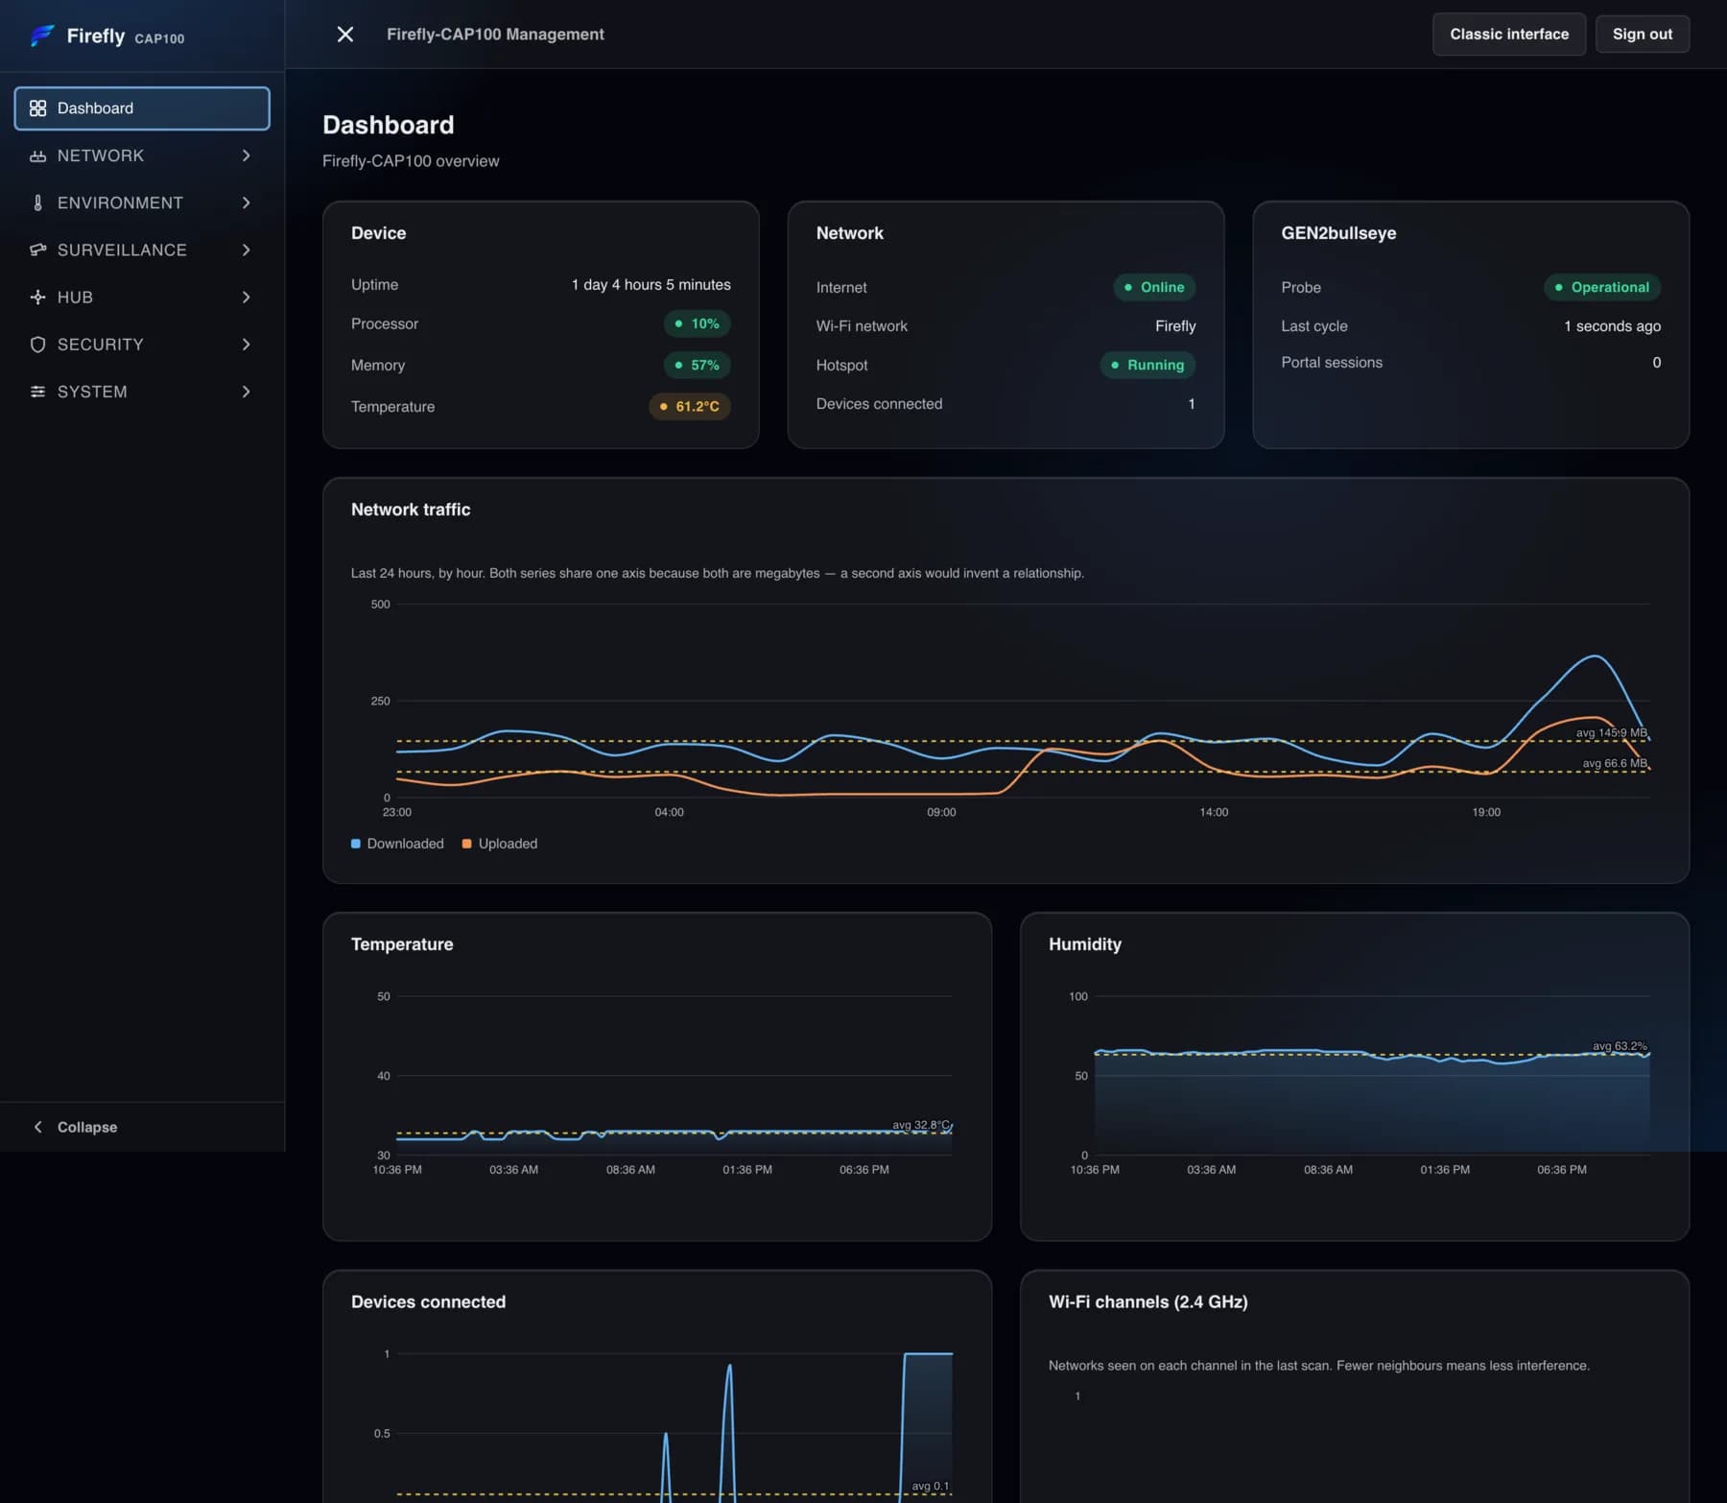Click the Temperature 61.2°C badge
Image resolution: width=1727 pixels, height=1503 pixels.
[689, 406]
